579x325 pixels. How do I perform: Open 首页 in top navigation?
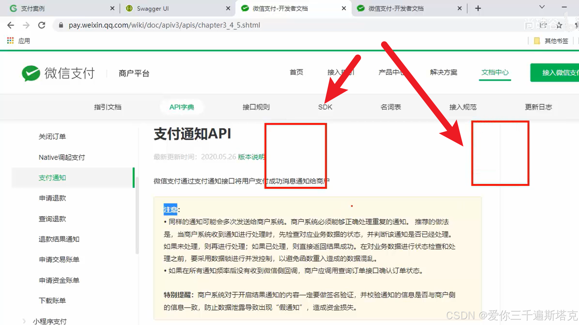coord(296,72)
